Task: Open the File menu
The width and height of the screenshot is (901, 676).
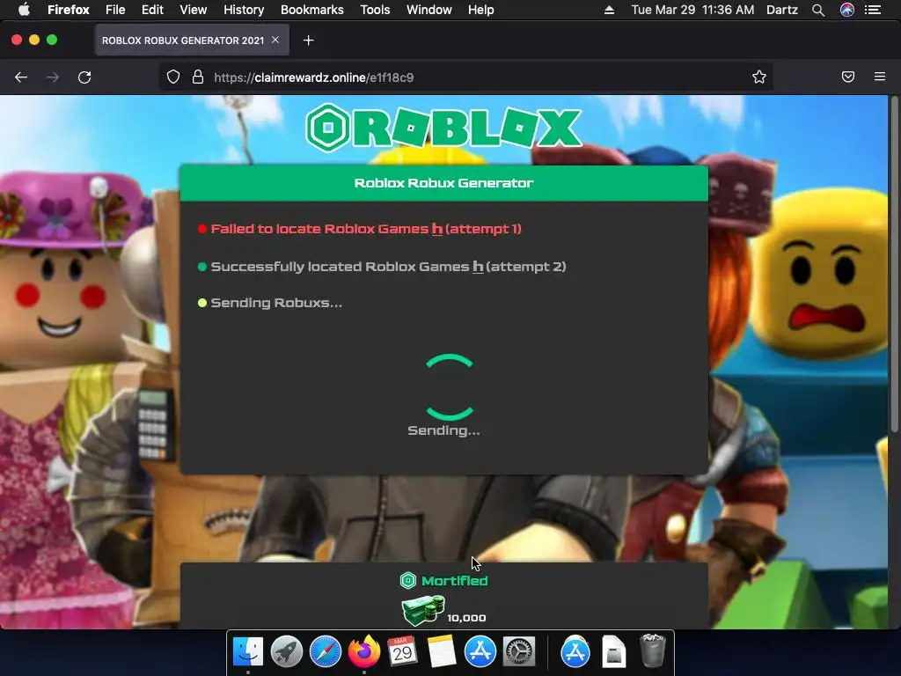Action: coord(115,10)
